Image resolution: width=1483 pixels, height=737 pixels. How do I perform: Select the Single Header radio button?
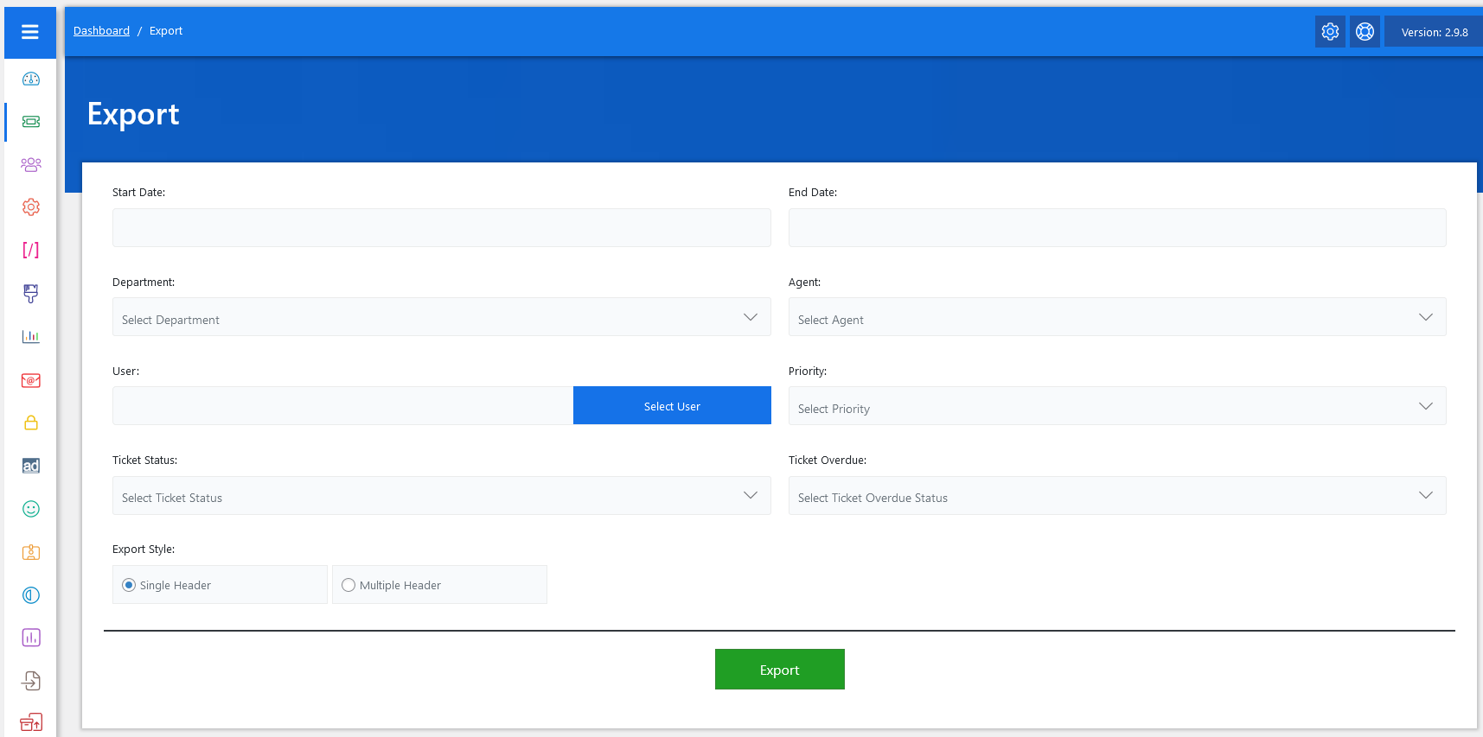[129, 585]
